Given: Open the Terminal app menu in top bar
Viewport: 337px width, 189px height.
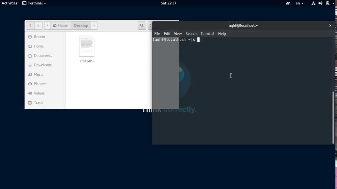Looking at the screenshot, I should [x=34, y=3].
